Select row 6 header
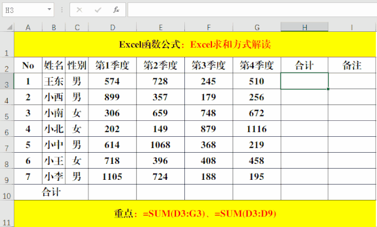377x227 pixels. coord(6,129)
